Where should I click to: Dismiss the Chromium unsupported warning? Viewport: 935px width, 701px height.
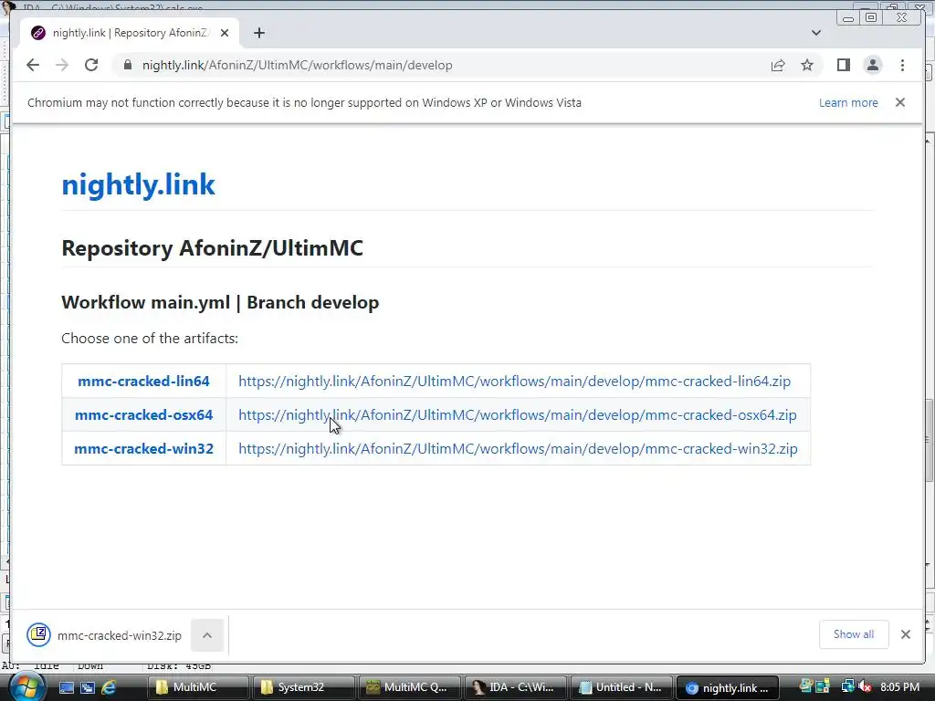coord(900,102)
